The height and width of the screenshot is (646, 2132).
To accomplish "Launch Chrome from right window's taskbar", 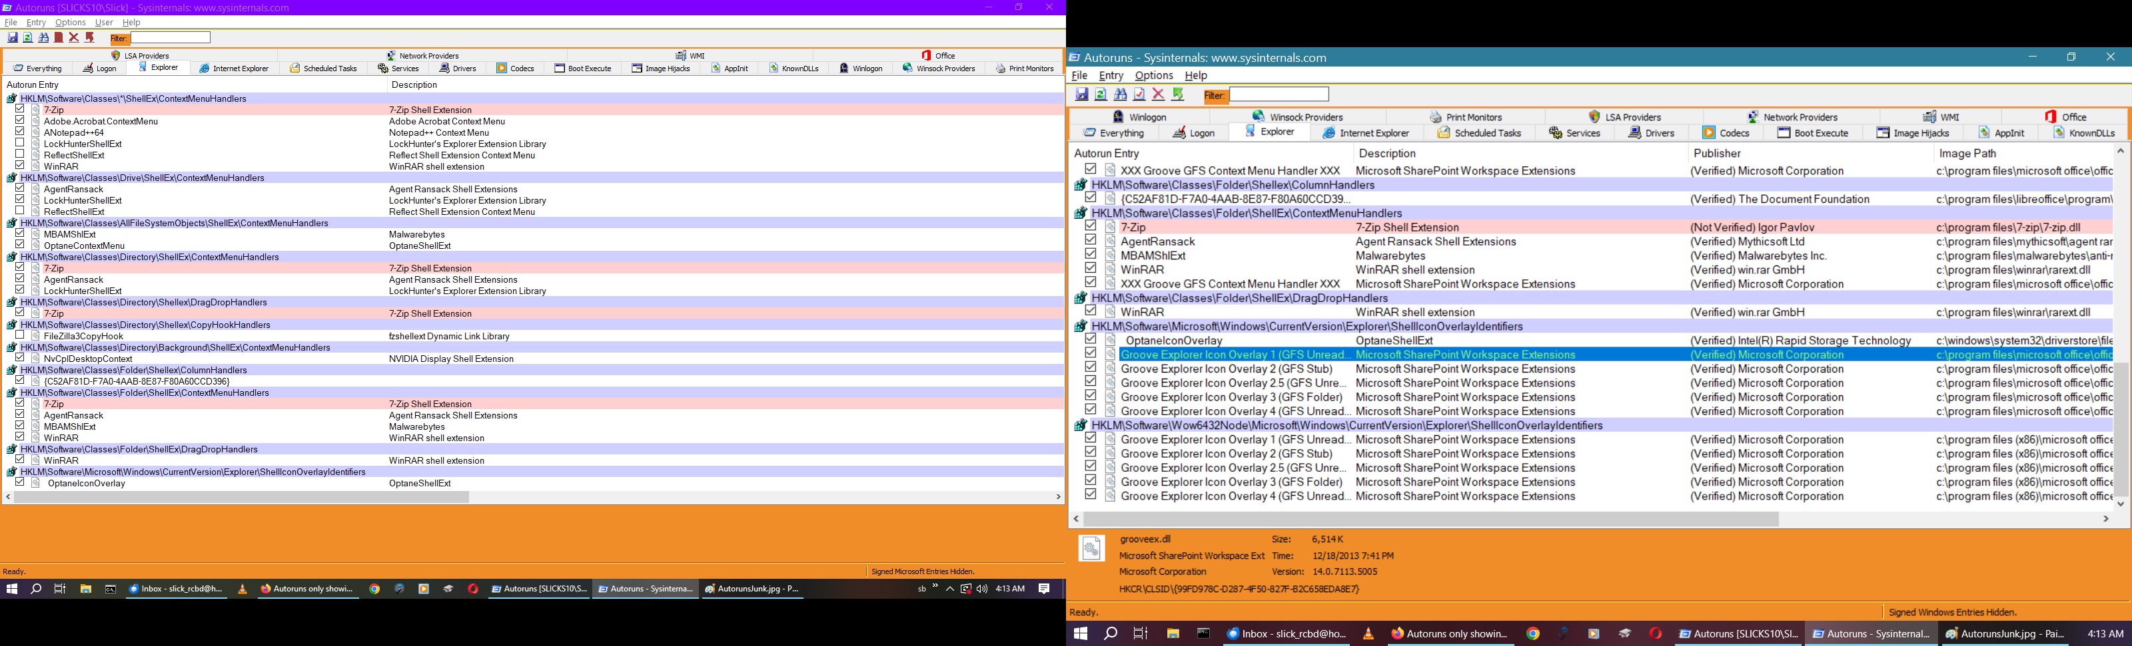I will point(1533,633).
